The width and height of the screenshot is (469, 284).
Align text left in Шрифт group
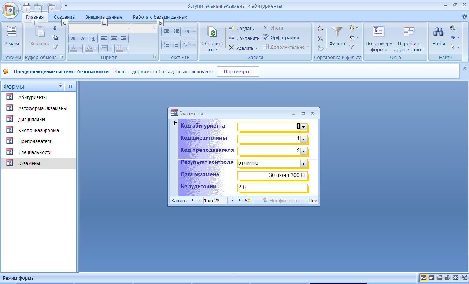pyautogui.click(x=104, y=38)
